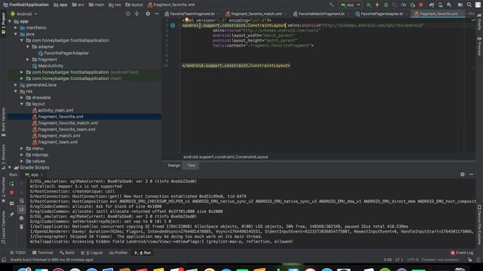Collapse the java folder
Viewport: 483px width, 271px height.
click(x=16, y=34)
